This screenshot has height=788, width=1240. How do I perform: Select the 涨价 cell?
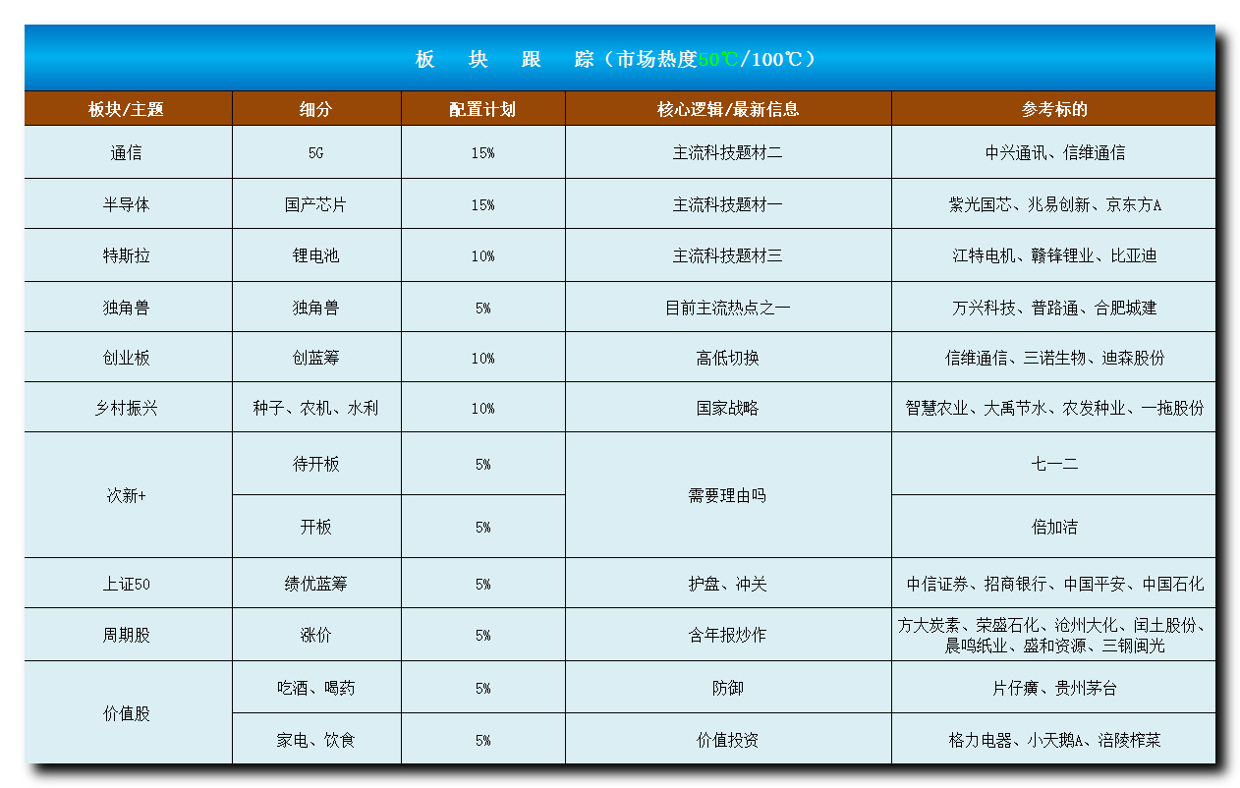coord(316,635)
